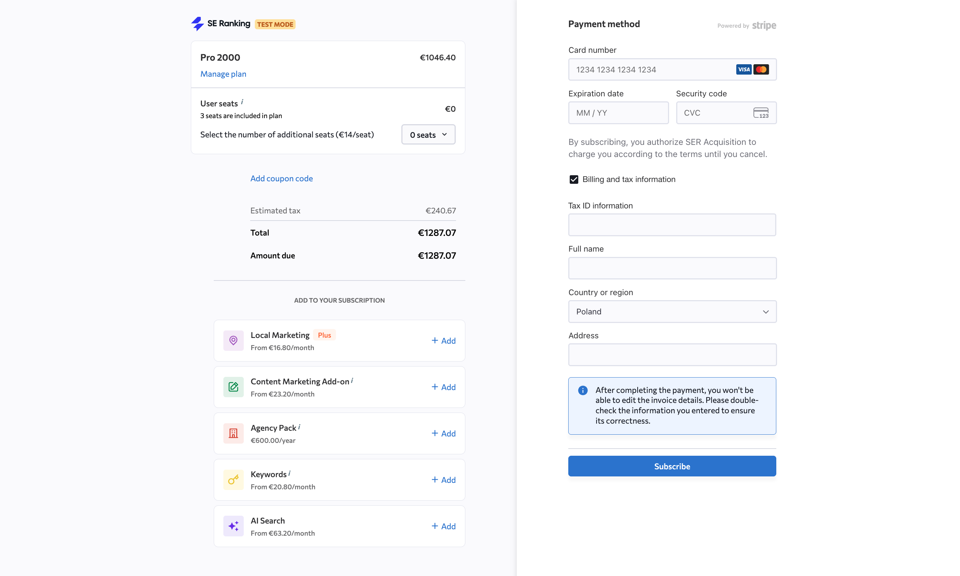Click the AI Search sparkles icon

click(233, 526)
